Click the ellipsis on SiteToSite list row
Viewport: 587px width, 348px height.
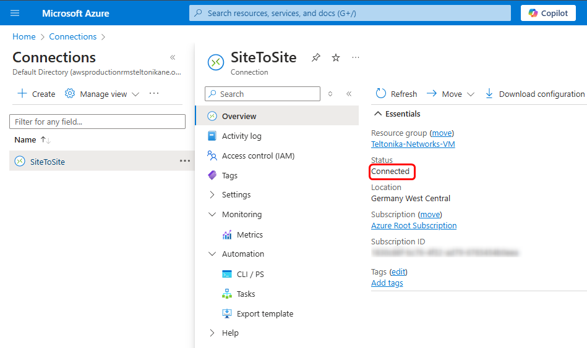click(x=184, y=161)
